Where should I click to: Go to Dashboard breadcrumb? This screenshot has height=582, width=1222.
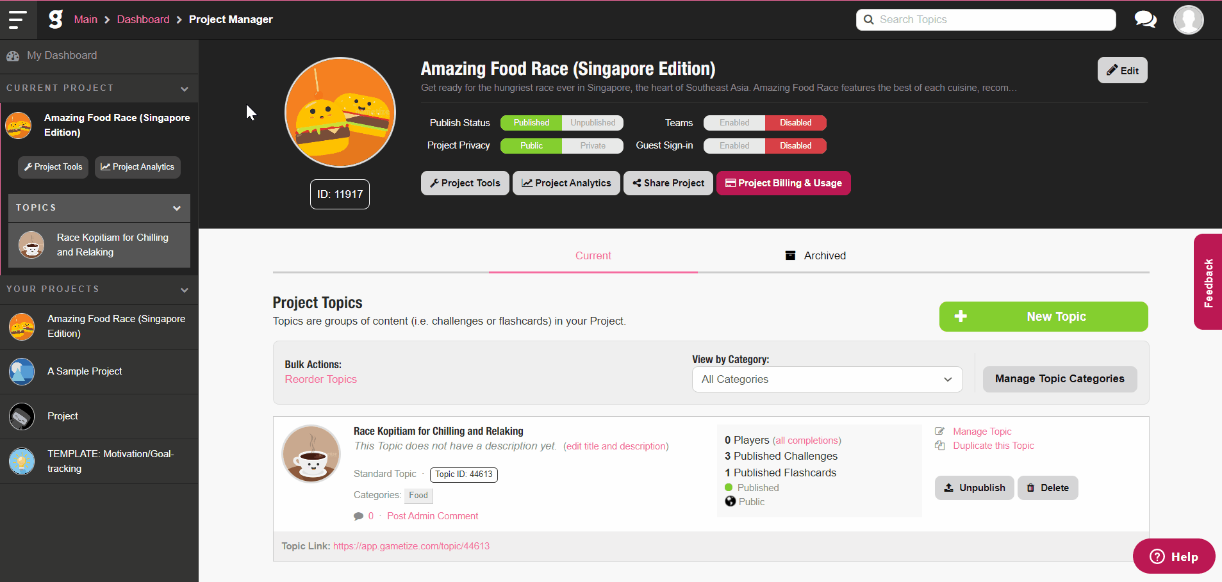pyautogui.click(x=143, y=19)
